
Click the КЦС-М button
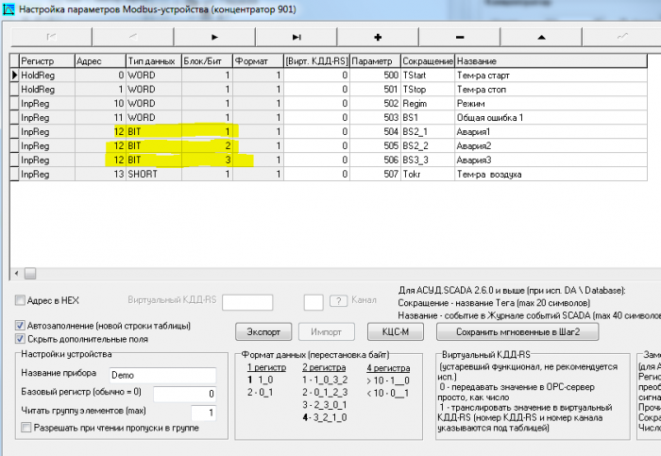pos(396,332)
